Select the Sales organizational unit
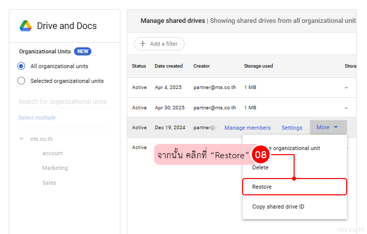367x234 pixels. click(49, 183)
